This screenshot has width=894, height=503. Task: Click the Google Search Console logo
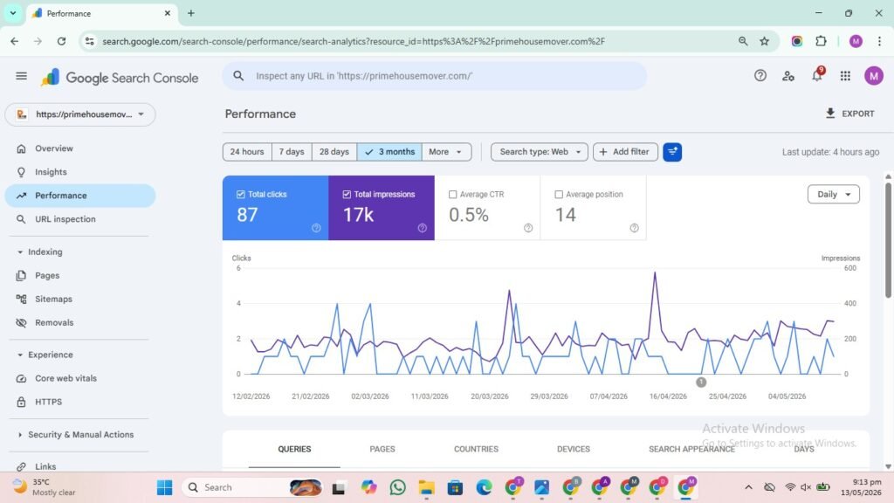[x=120, y=78]
